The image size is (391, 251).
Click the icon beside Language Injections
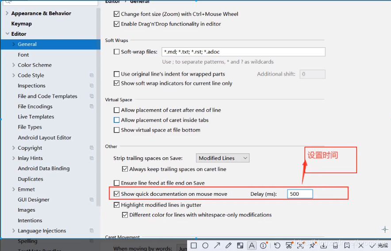[92, 231]
